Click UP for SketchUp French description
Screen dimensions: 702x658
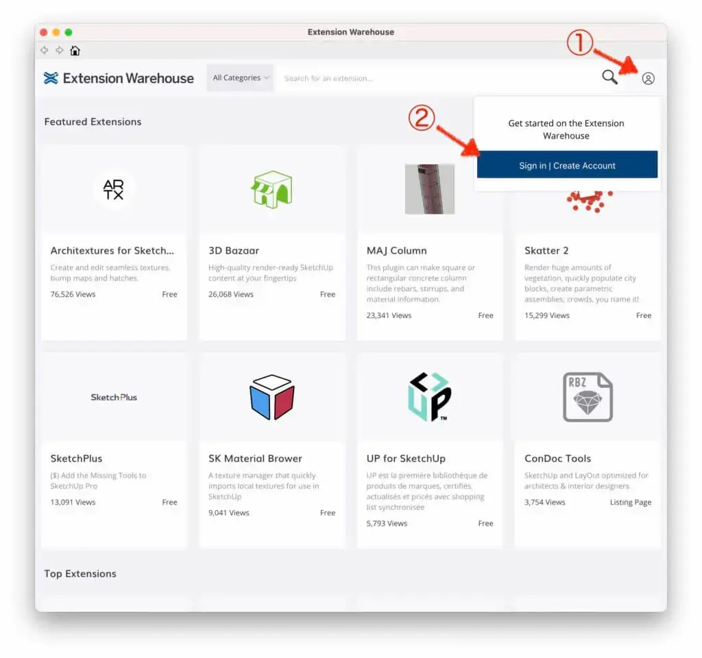point(426,491)
